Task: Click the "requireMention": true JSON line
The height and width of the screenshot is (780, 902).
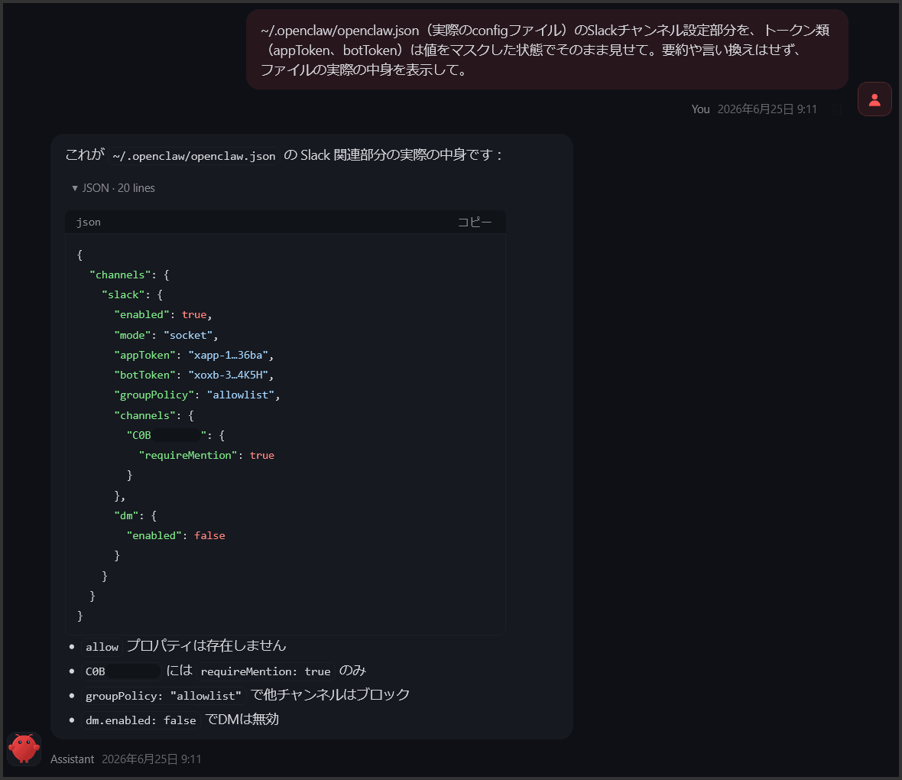Action: coord(206,455)
